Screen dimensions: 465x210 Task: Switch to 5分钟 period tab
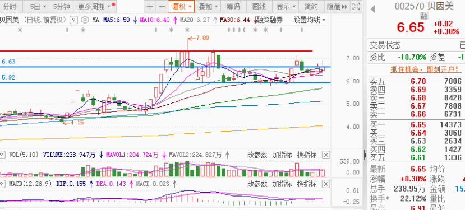61,7
